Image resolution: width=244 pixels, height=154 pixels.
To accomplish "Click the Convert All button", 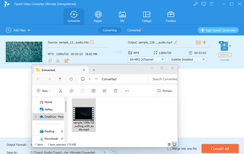I will [x=220, y=149].
